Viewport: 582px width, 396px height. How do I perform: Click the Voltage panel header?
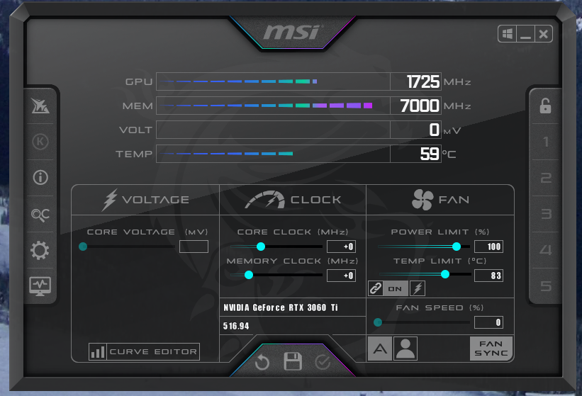point(145,200)
